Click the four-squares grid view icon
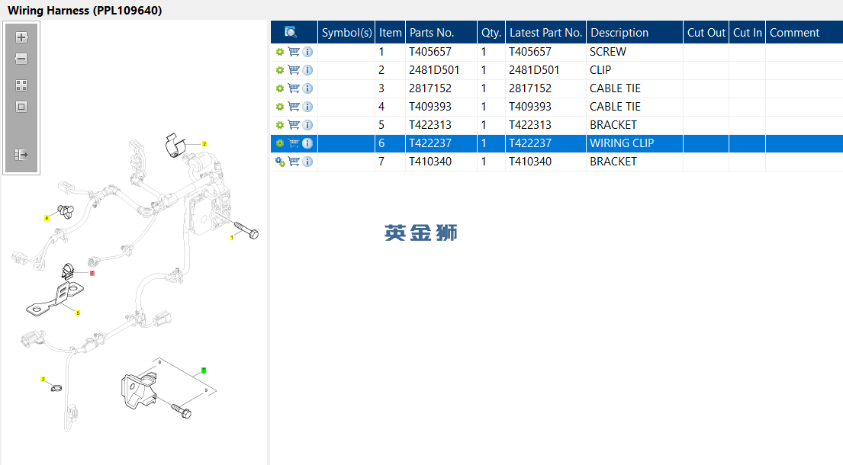The width and height of the screenshot is (843, 465). (x=21, y=85)
